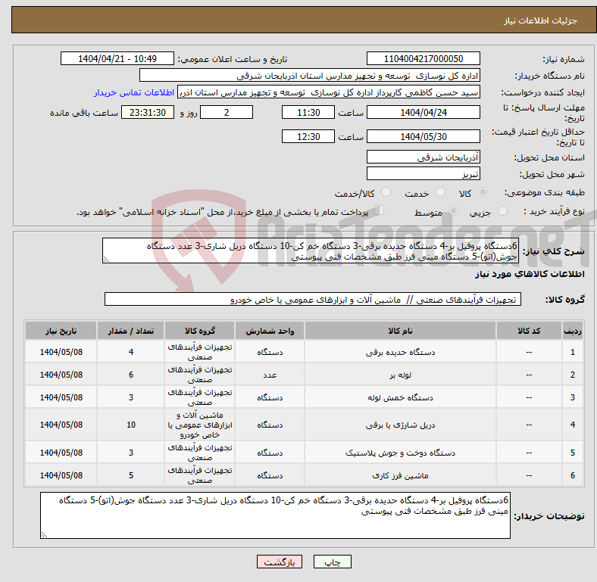Click the remaining days field showing 2
Screen dimensions: 597x582
pos(227,112)
